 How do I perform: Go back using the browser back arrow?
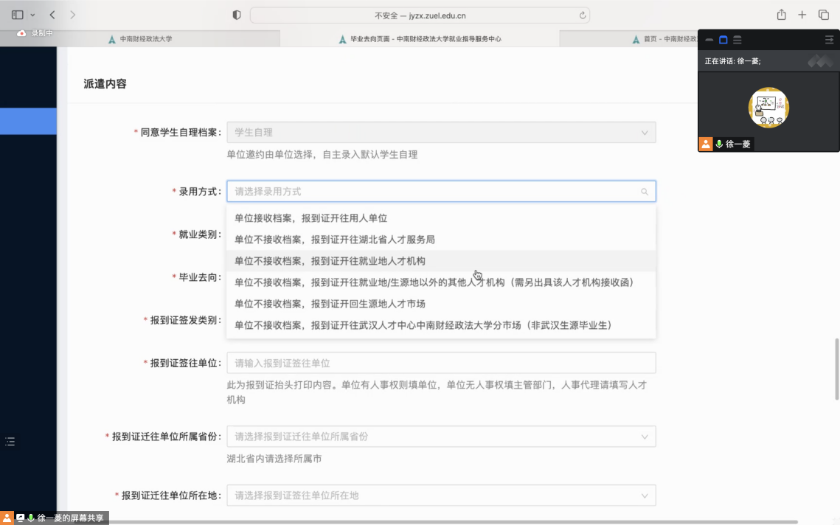point(52,15)
